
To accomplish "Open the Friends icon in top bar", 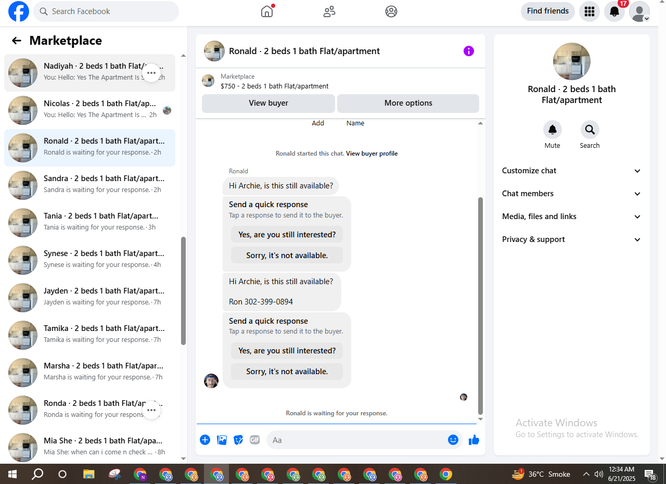I will 329,11.
